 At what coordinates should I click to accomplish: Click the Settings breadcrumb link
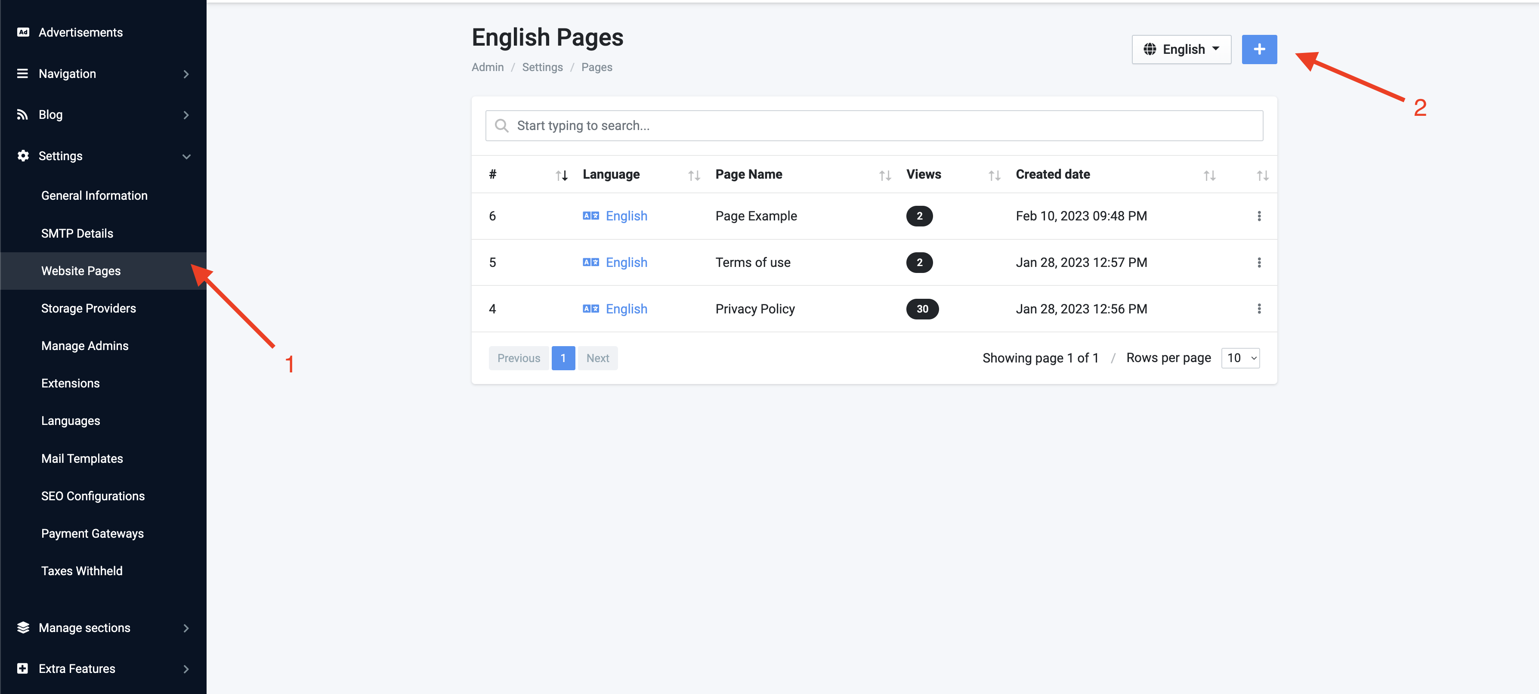542,68
